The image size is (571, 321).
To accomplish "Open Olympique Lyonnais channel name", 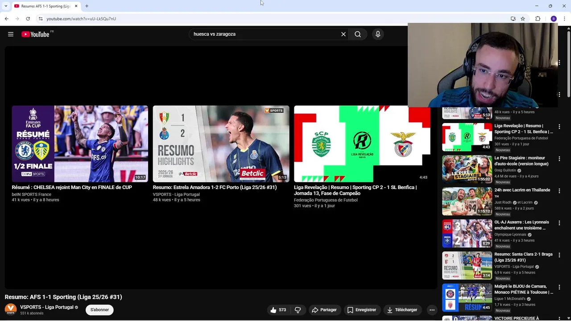I will coord(510,235).
